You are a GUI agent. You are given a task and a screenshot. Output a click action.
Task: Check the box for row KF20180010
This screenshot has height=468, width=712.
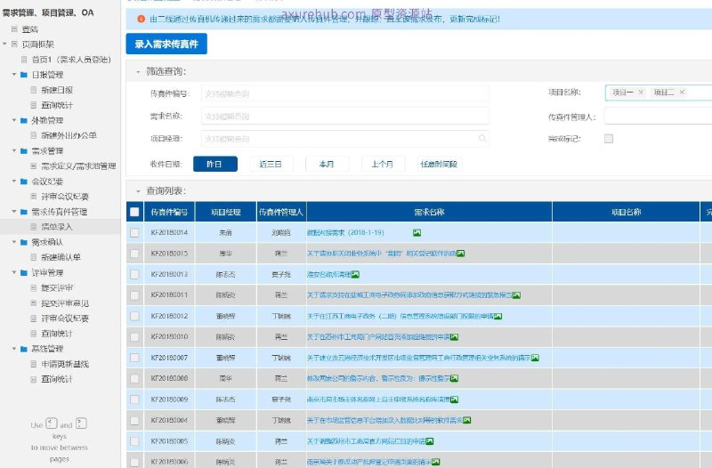134,337
